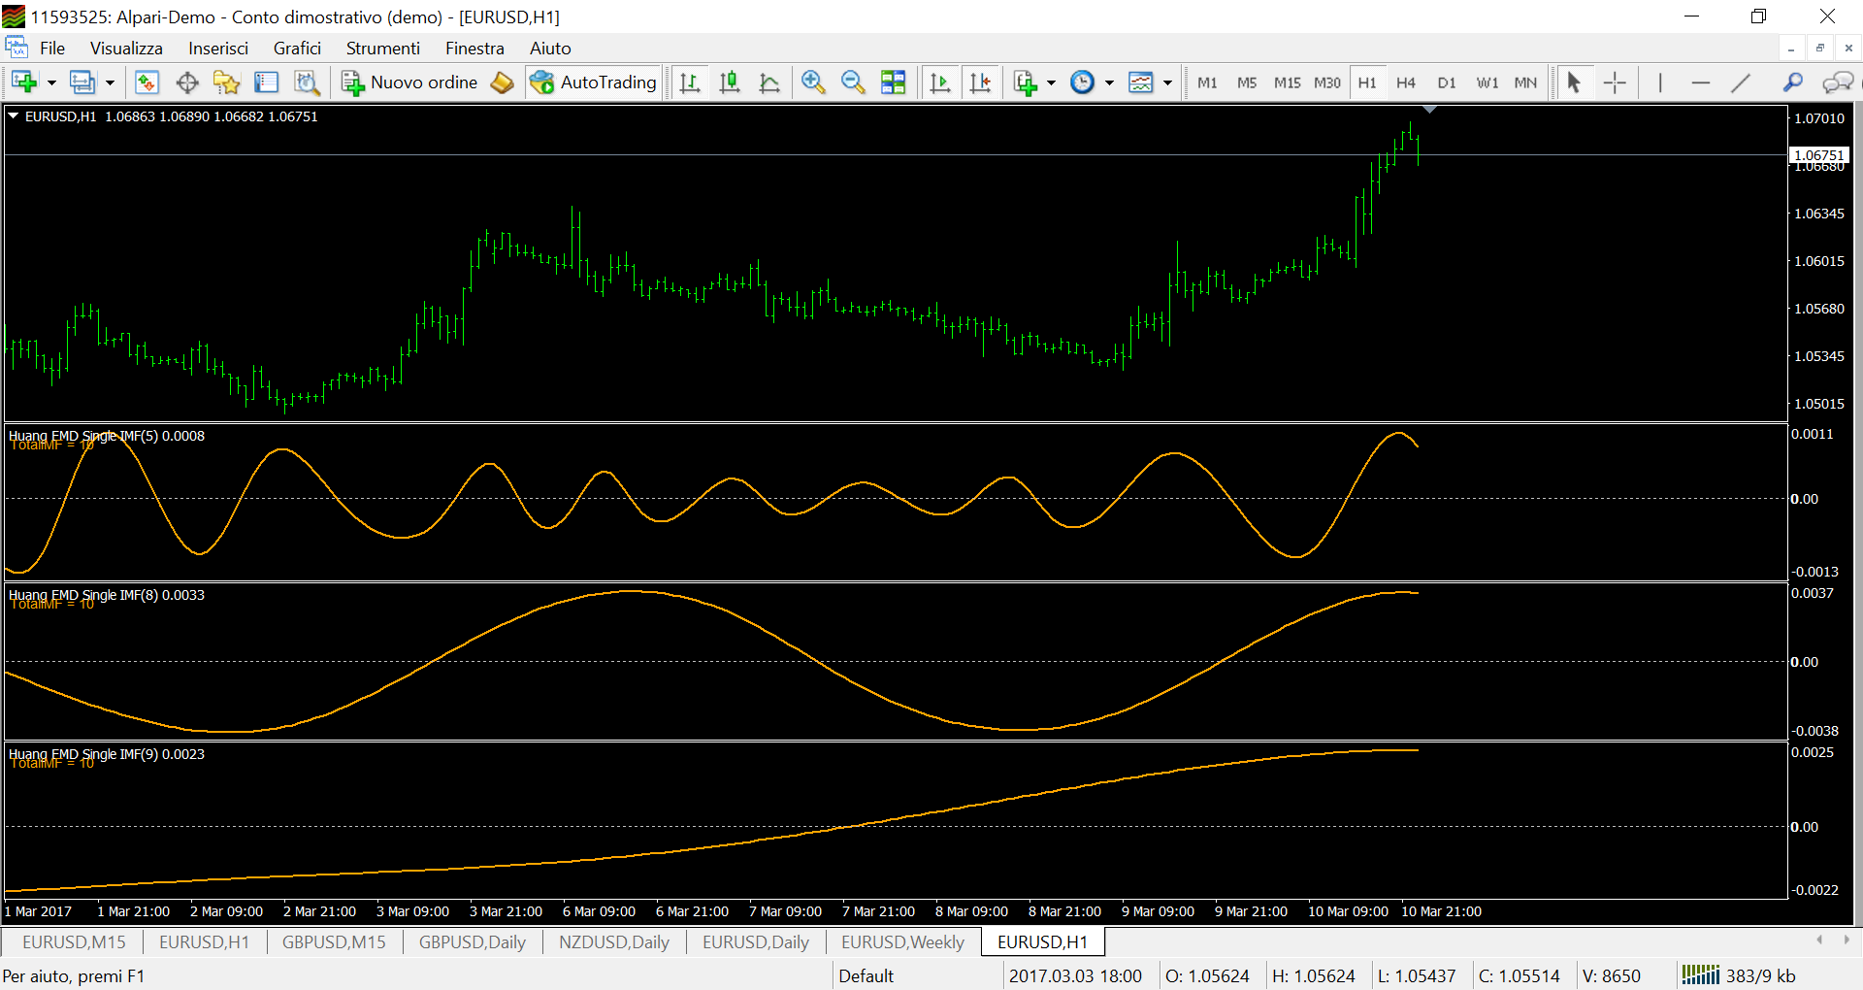Click the 1.06751 current price label
The width and height of the screenshot is (1863, 990).
(1818, 155)
